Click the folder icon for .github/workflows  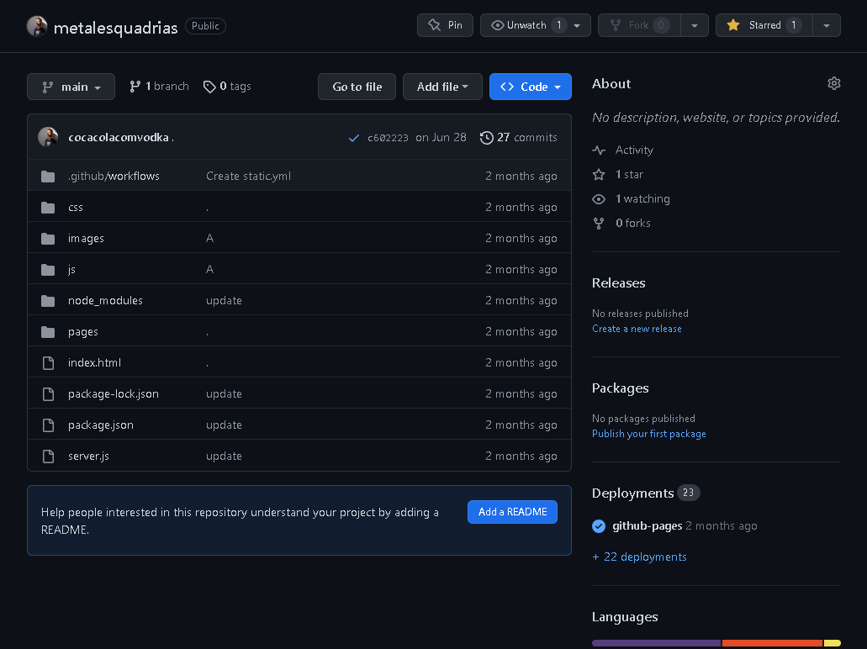[x=48, y=176]
